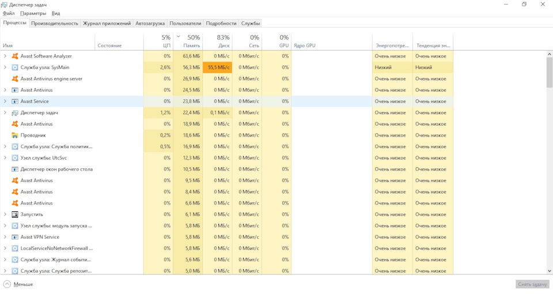
Task: Click the Служба политик gear icon
Action: tap(15, 146)
